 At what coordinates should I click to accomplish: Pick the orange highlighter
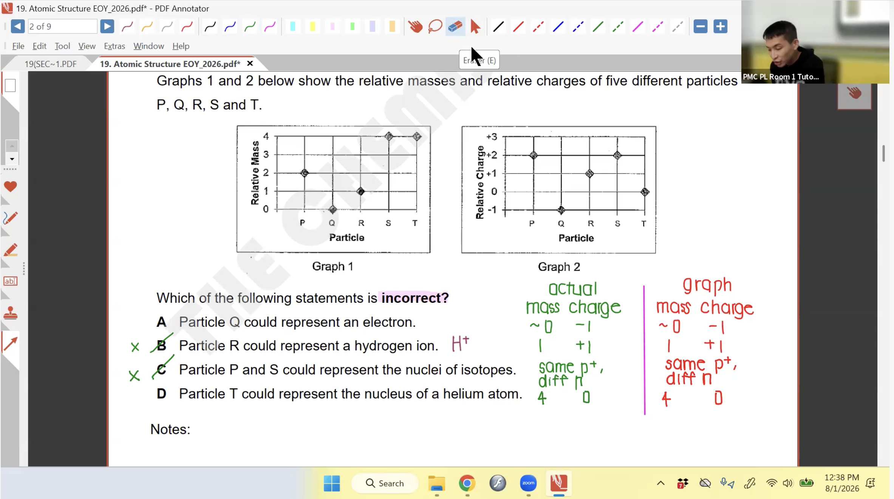coord(392,26)
